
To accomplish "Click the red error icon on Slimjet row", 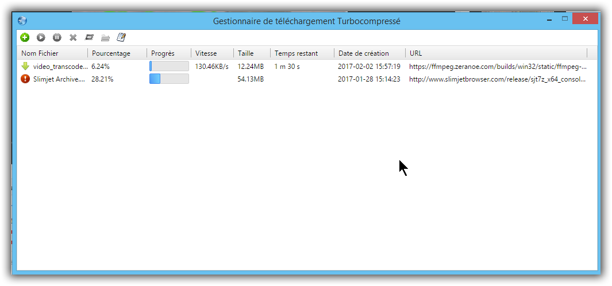I will (25, 79).
